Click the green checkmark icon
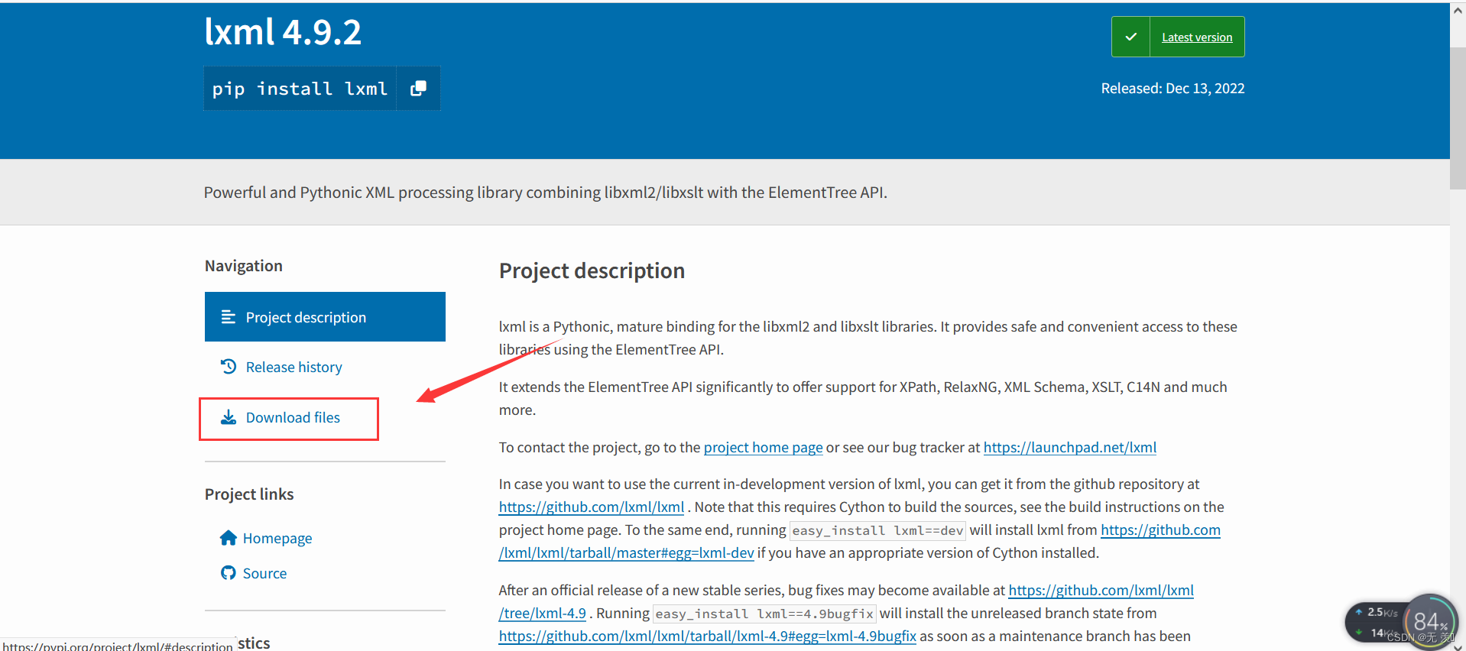1466x651 pixels. [1130, 37]
